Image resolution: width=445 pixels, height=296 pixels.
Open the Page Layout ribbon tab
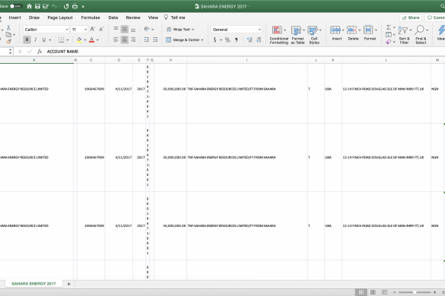[60, 17]
